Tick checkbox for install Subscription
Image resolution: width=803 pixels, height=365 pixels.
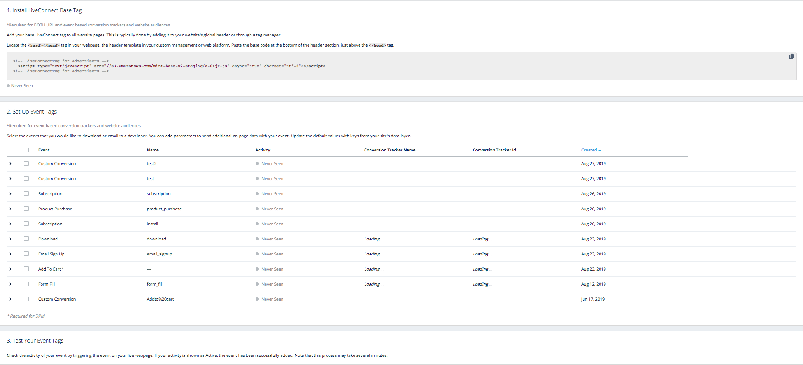tap(26, 224)
